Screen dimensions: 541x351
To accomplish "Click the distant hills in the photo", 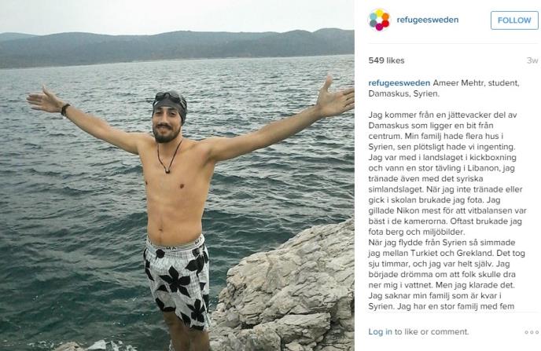I will coord(177,48).
